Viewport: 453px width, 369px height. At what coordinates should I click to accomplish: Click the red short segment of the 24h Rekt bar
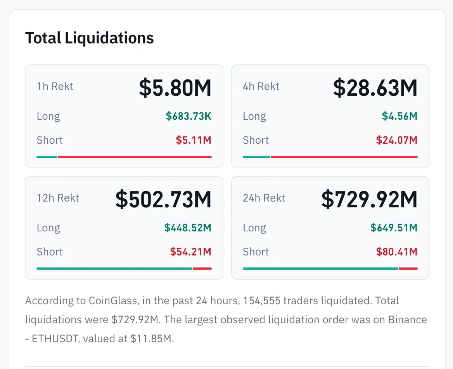pos(408,269)
